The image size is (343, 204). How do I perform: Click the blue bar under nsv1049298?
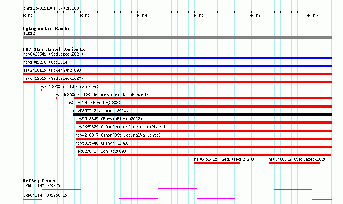[x=177, y=66]
